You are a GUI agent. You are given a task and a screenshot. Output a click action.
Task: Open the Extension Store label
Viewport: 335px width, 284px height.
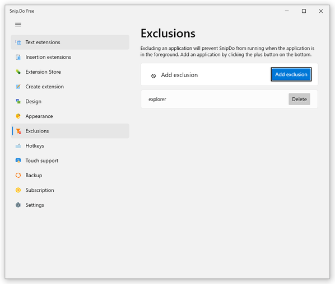[x=43, y=72]
